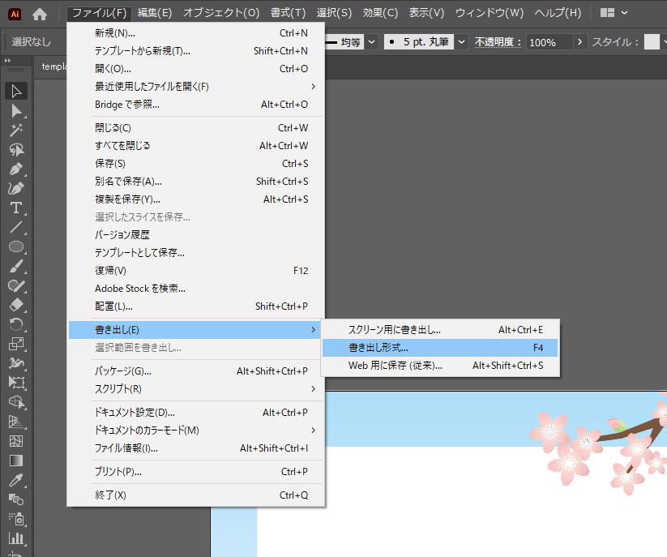The width and height of the screenshot is (667, 557).
Task: Open the 5 pt. 丸筆 brush dropdown
Action: click(x=461, y=41)
